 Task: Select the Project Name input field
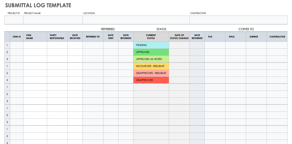coord(53,20)
